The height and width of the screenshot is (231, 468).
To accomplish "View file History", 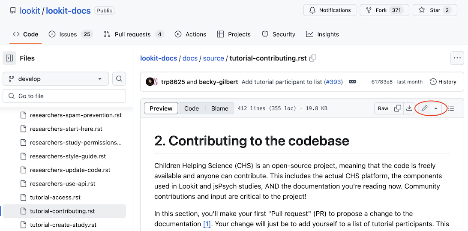I will pyautogui.click(x=443, y=82).
